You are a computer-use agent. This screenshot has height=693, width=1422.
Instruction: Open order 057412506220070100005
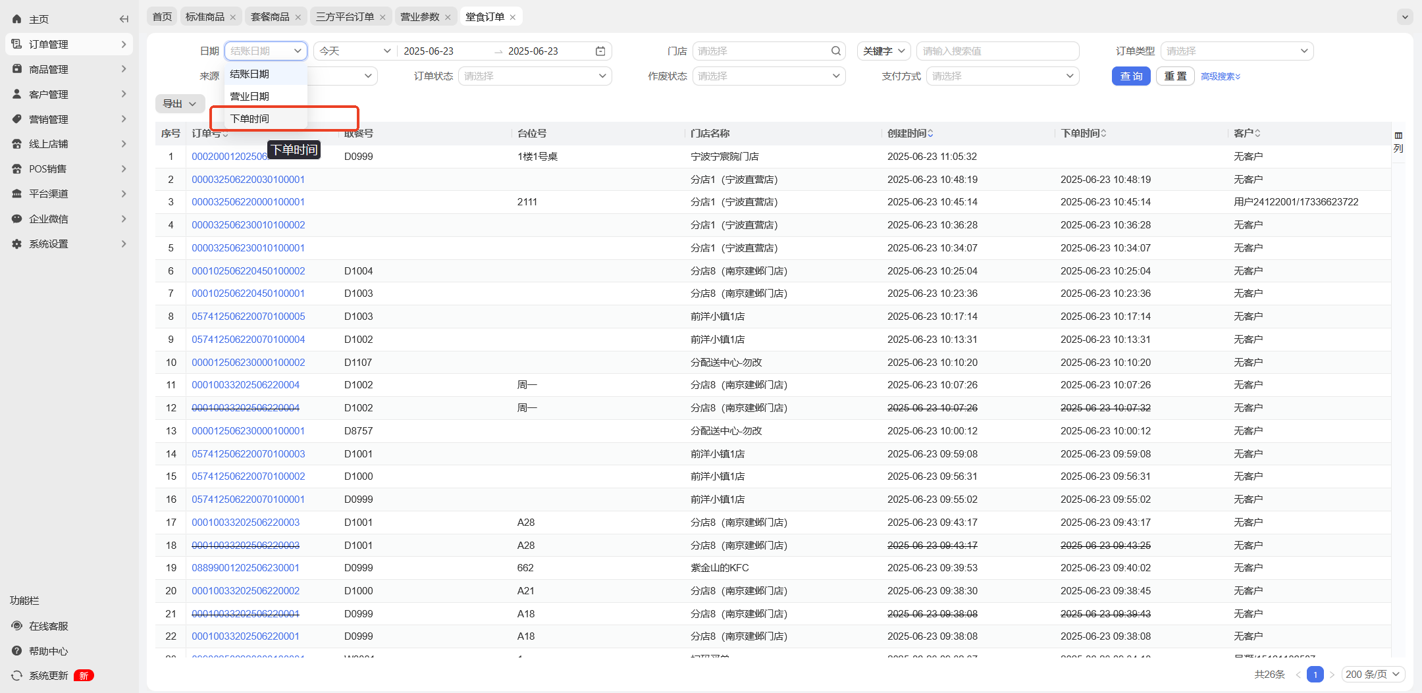[x=248, y=317]
